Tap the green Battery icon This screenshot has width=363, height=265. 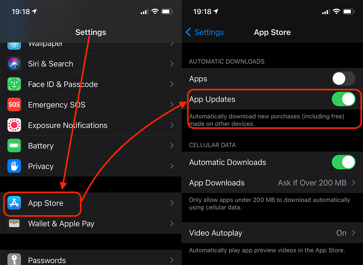14,146
